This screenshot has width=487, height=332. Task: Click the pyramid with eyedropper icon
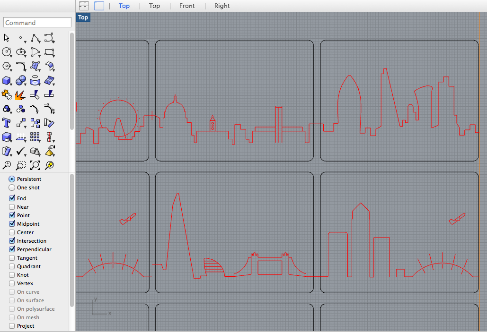(50, 151)
